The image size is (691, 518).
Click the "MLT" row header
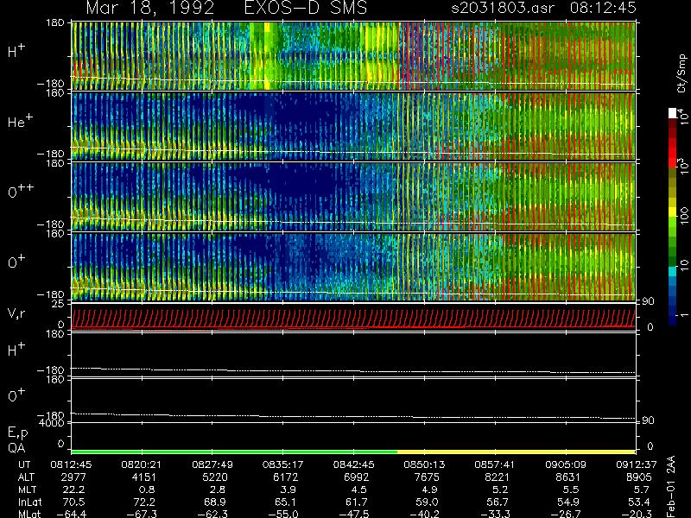[x=28, y=490]
